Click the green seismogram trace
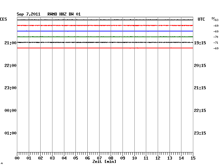 coord(105,37)
